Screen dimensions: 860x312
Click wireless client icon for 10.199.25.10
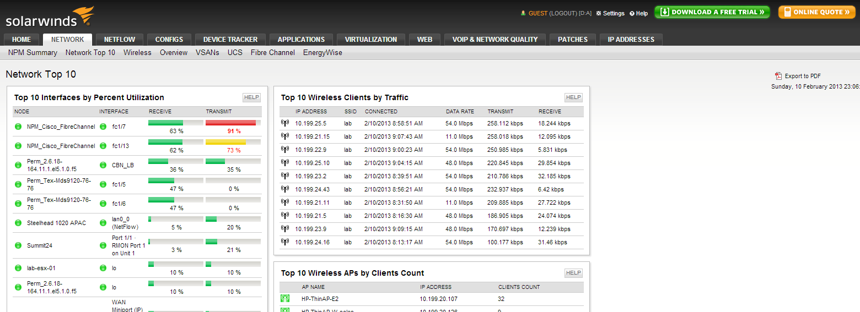pos(285,163)
